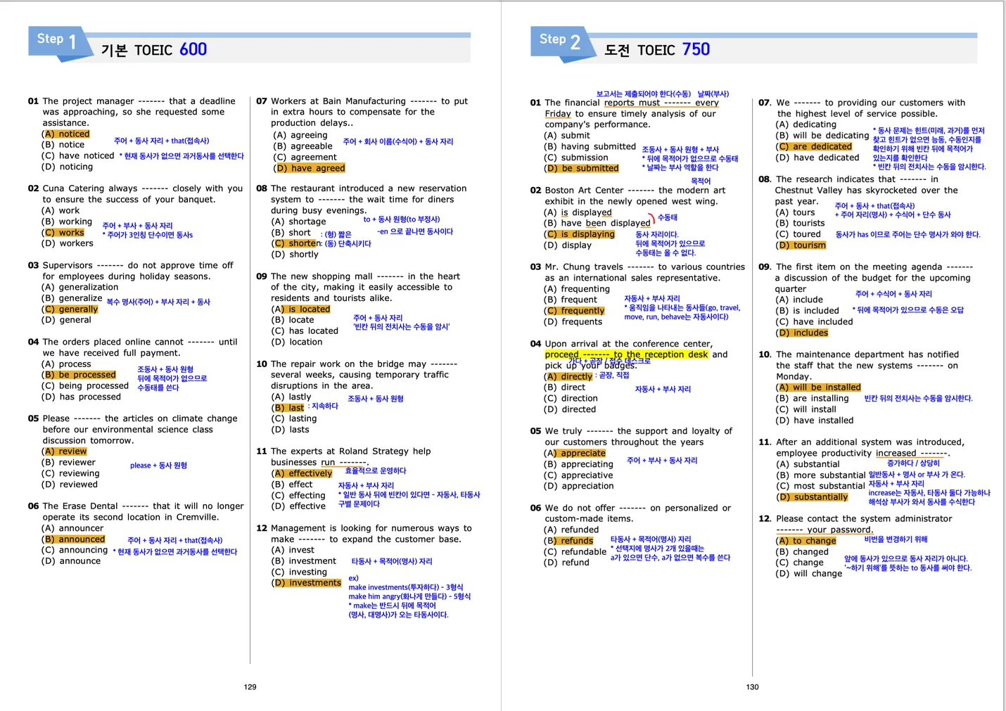Select '(C) have noticed' in Step 1 question 01
1006x711 pixels.
point(77,155)
